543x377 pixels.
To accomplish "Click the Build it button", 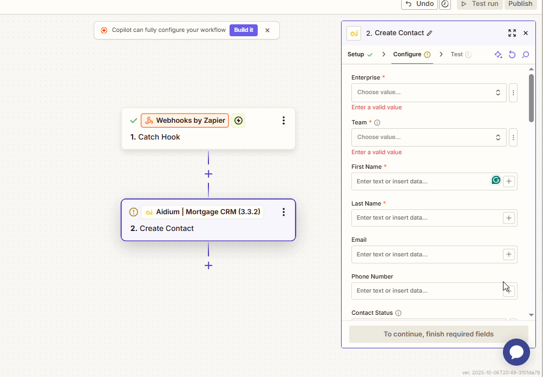I will tap(244, 30).
